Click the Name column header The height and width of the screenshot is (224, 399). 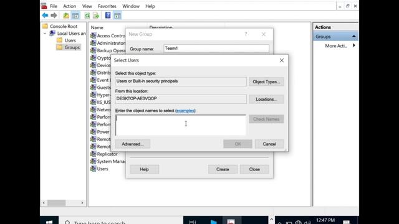tap(97, 27)
